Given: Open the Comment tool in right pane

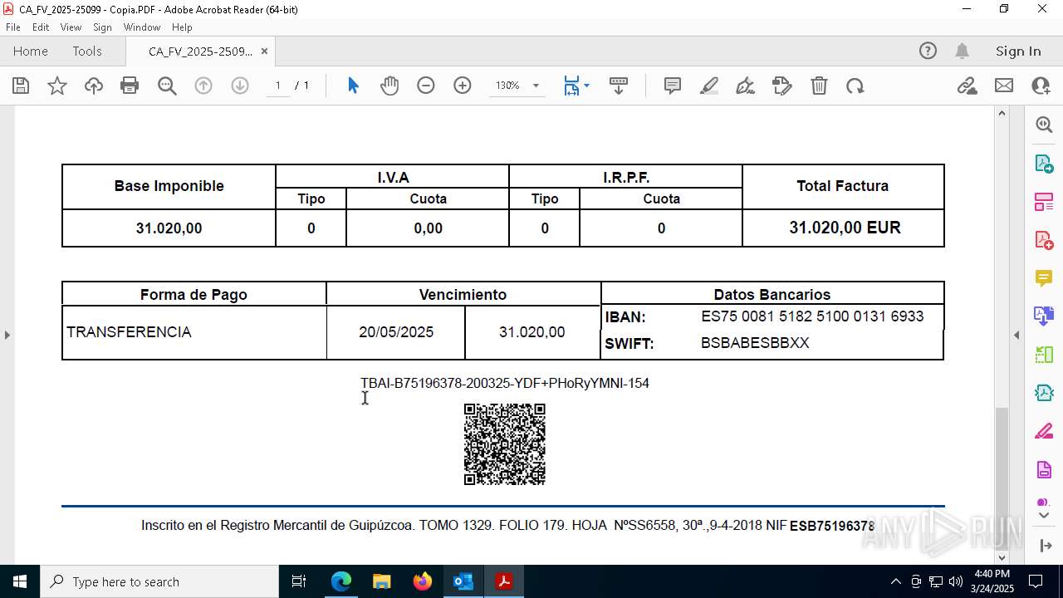Looking at the screenshot, I should [x=1044, y=277].
